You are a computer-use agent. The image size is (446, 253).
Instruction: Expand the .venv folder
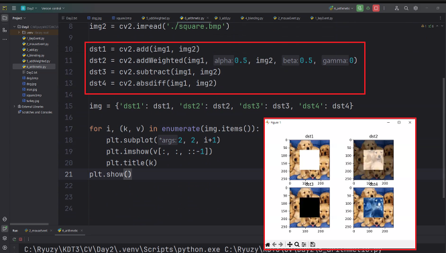(x=19, y=32)
